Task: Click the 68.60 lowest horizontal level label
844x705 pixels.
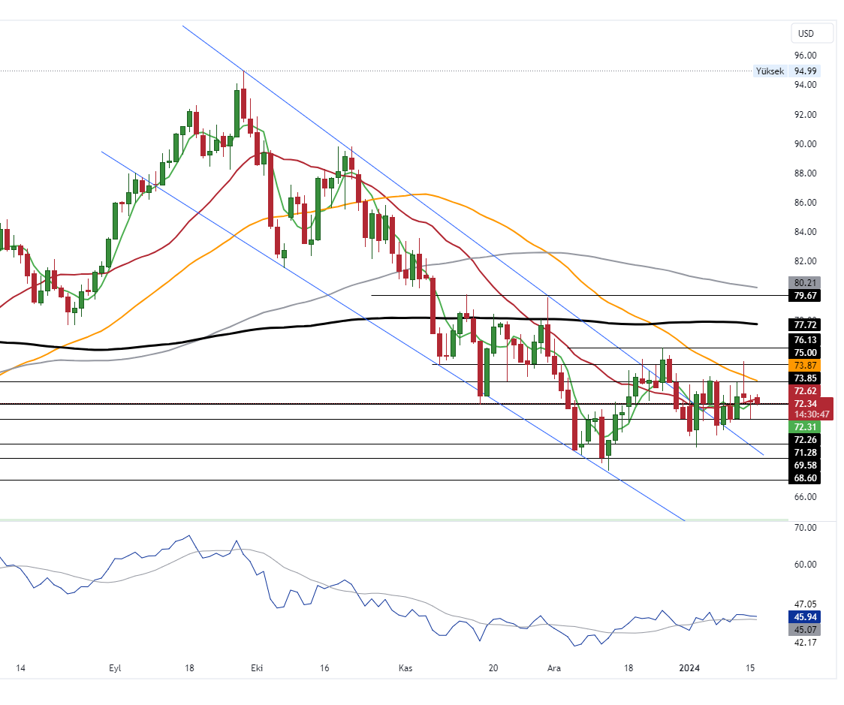Action: coord(804,478)
